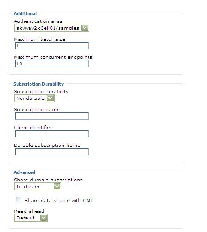Click the Authentication alias label text
The image size is (207, 232).
(38, 21)
